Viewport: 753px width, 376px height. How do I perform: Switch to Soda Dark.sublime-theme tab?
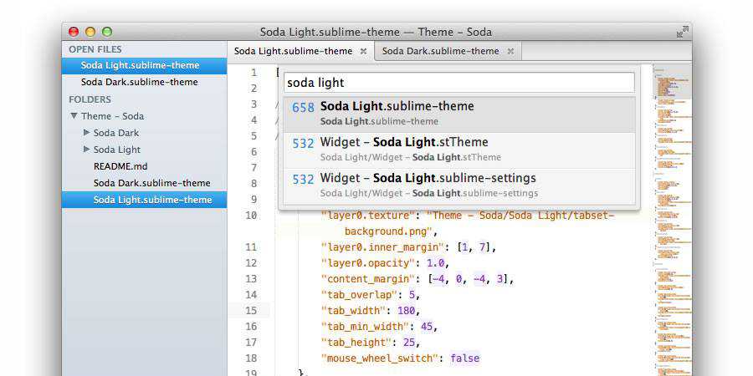(x=440, y=51)
